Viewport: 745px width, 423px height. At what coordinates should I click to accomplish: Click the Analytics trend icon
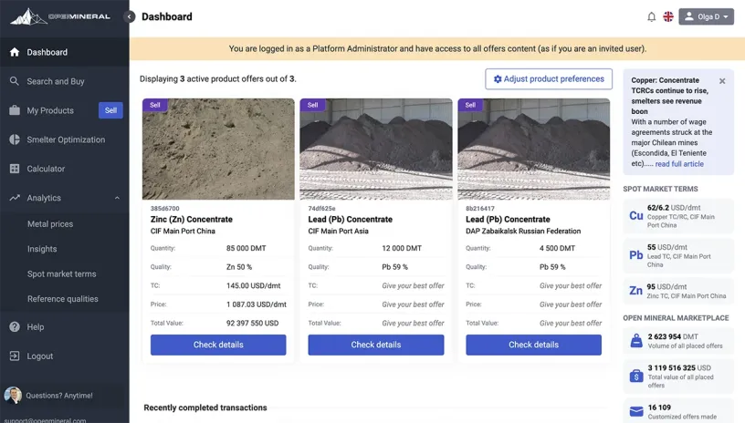click(x=15, y=198)
